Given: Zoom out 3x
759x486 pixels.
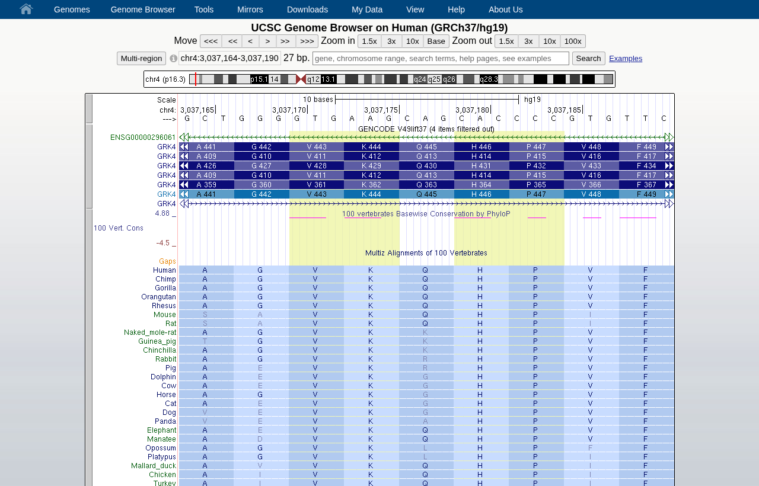Looking at the screenshot, I should click(528, 41).
